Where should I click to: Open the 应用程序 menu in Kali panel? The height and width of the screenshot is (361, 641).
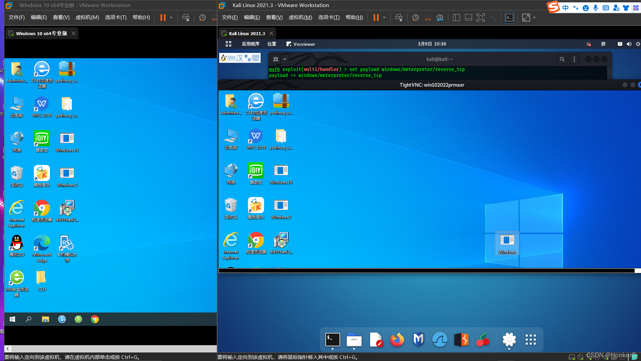click(251, 44)
